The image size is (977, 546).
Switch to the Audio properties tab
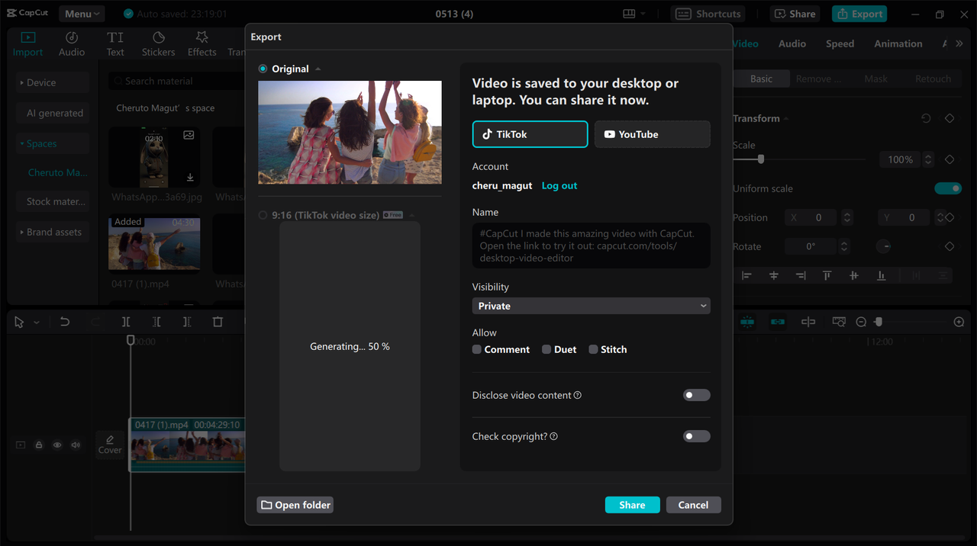[792, 43]
